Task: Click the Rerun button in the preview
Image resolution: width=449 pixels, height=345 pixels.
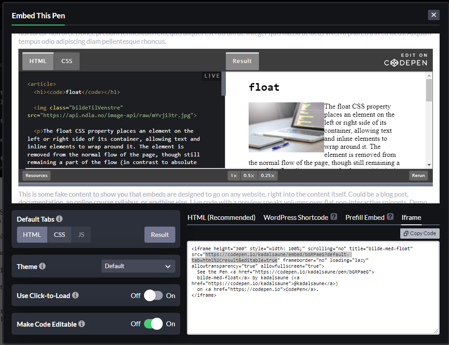Action: point(418,176)
